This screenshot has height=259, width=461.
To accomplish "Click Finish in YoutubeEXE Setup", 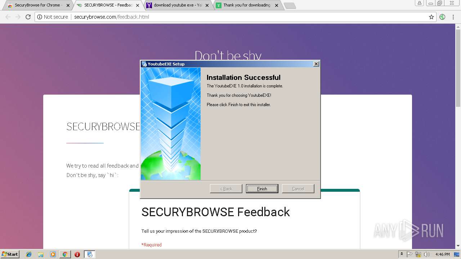I will pos(262,188).
